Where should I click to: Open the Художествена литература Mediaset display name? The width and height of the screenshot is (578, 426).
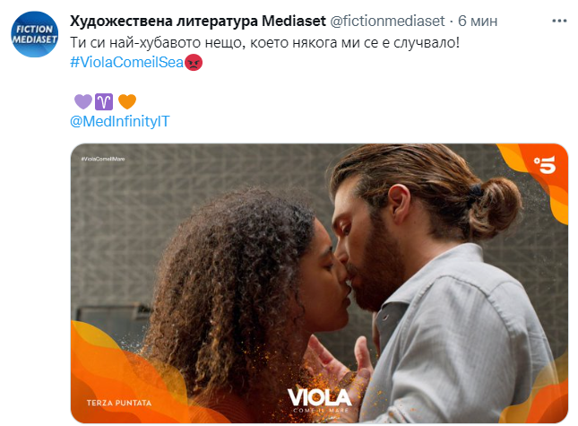(198, 21)
